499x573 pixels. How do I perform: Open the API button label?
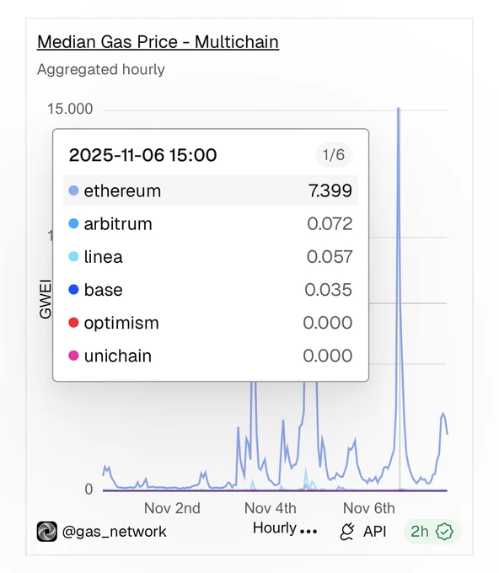375,532
